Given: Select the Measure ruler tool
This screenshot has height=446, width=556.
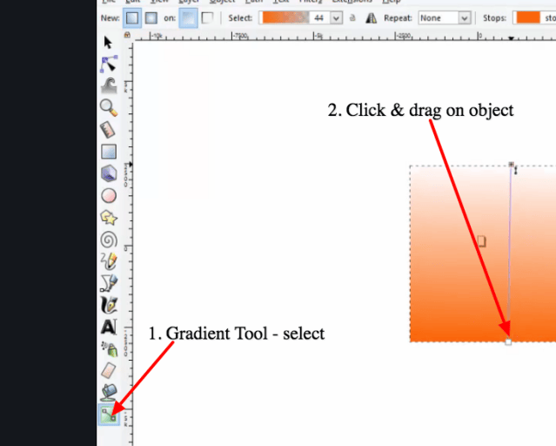Looking at the screenshot, I should 108,130.
